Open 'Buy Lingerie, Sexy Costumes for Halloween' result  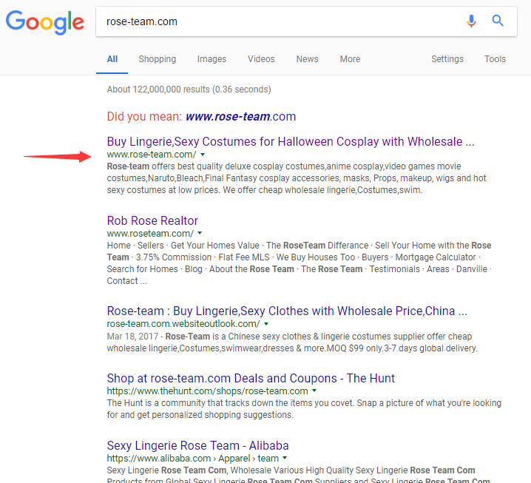[x=291, y=141]
